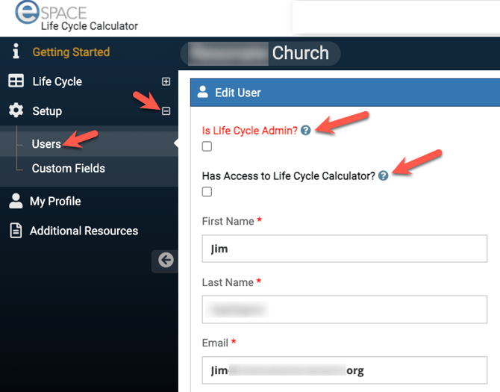This screenshot has width=500, height=392.
Task: Enable the Is Life Cycle Admin checkbox
Action: coord(207,147)
